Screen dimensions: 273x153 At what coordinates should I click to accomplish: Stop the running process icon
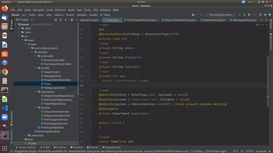click(254, 15)
